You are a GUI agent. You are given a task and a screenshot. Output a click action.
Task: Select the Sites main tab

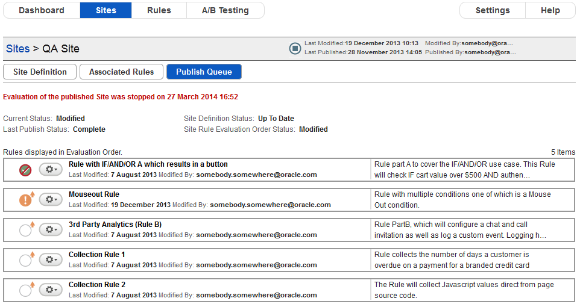click(x=106, y=10)
